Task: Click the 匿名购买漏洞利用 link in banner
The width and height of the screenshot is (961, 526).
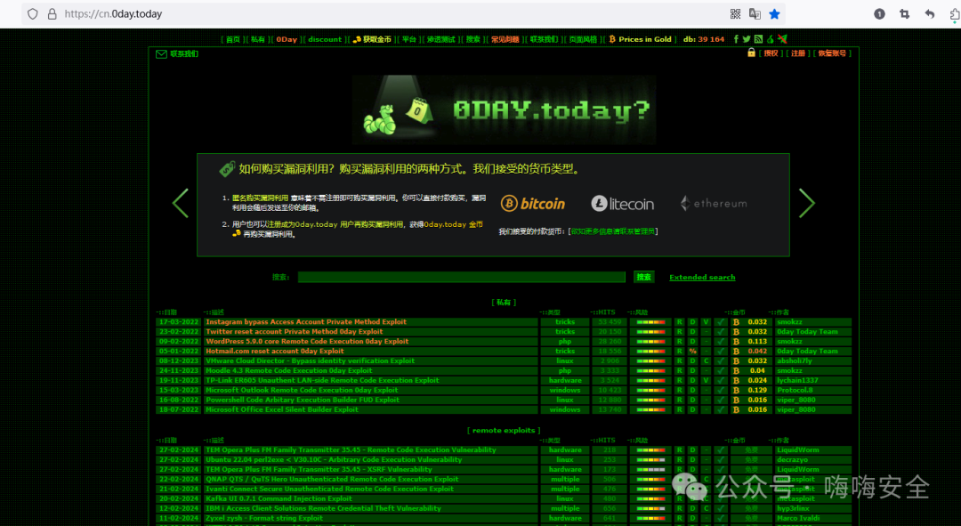Action: tap(260, 198)
